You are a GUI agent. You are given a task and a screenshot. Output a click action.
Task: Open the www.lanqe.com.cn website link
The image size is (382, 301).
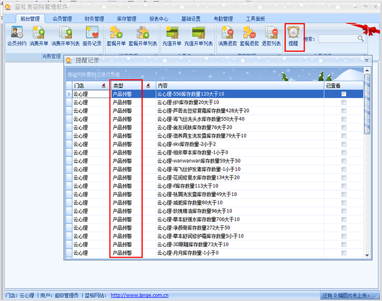tap(139, 295)
